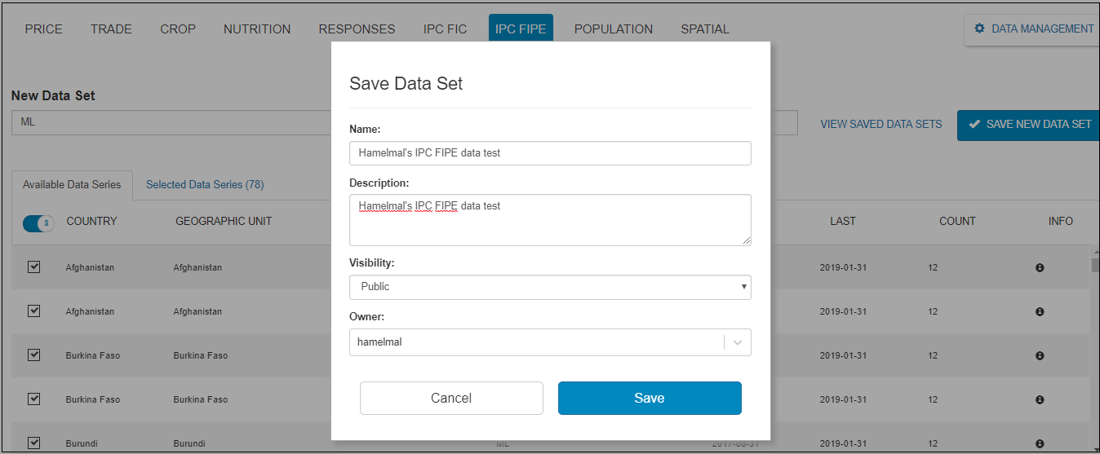Uncheck the Burundi row checkbox

pos(34,443)
